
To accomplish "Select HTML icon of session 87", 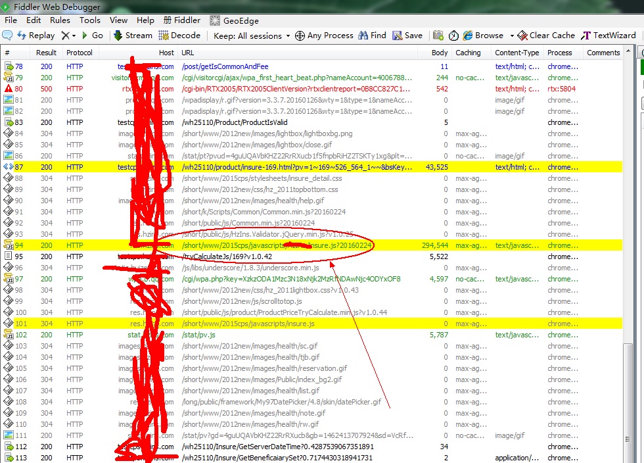I will [x=9, y=166].
